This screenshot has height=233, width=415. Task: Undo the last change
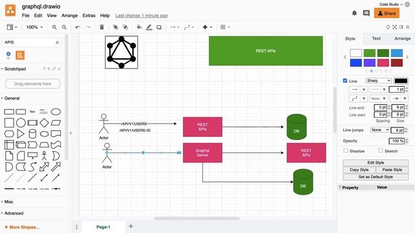(78, 27)
